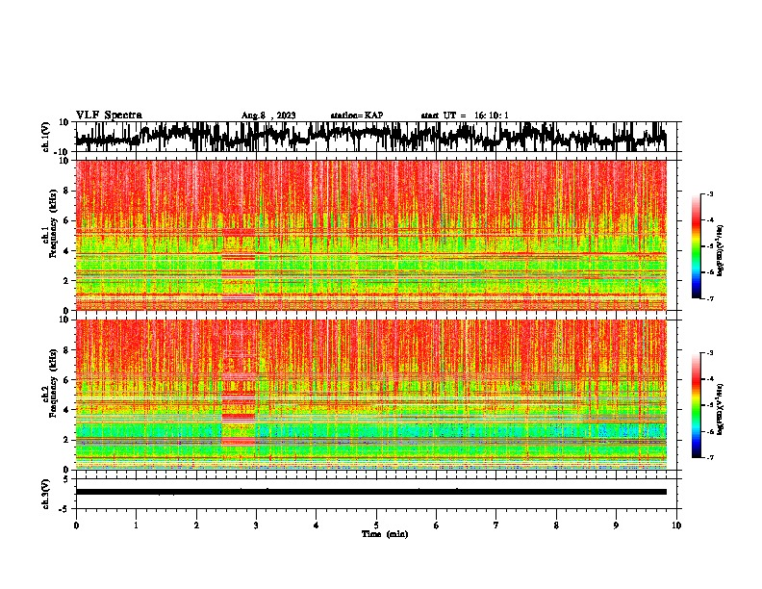
Task: Click the red interference burst in ch.2 spectrogram
Action: (239, 409)
